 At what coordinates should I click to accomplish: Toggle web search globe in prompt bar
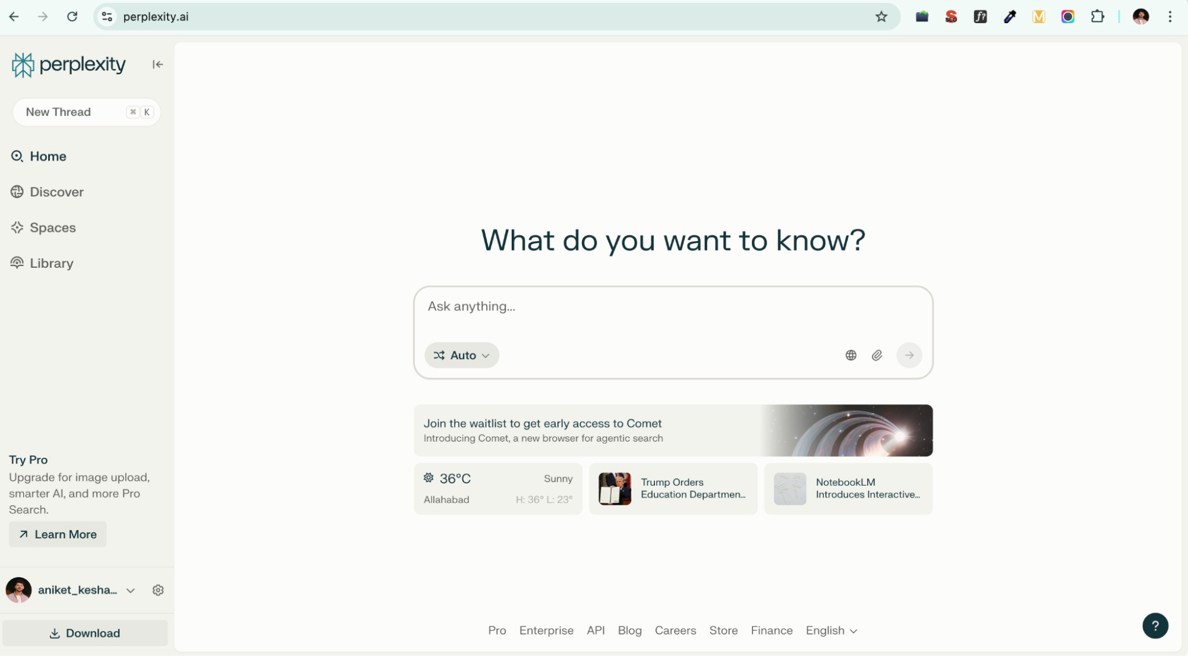coord(850,355)
